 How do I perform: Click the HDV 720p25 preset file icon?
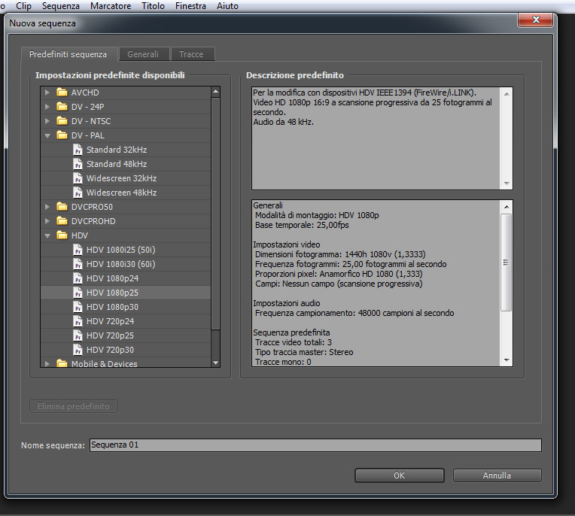(78, 335)
